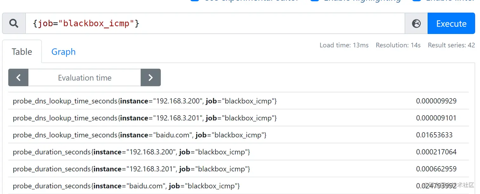This screenshot has height=194, width=480.
Task: Focus the expression input with job="blackbox_icmp"
Action: 215,23
